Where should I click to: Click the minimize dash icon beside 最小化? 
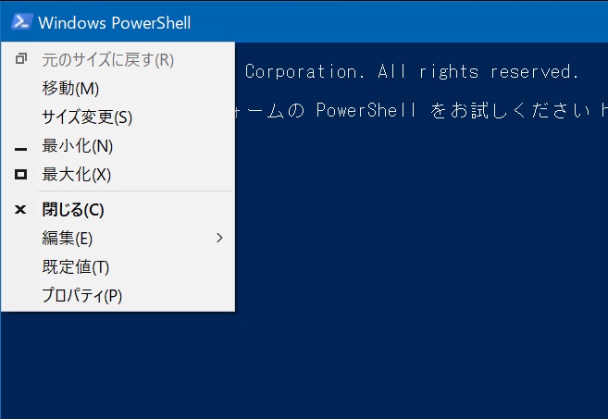pyautogui.click(x=21, y=149)
